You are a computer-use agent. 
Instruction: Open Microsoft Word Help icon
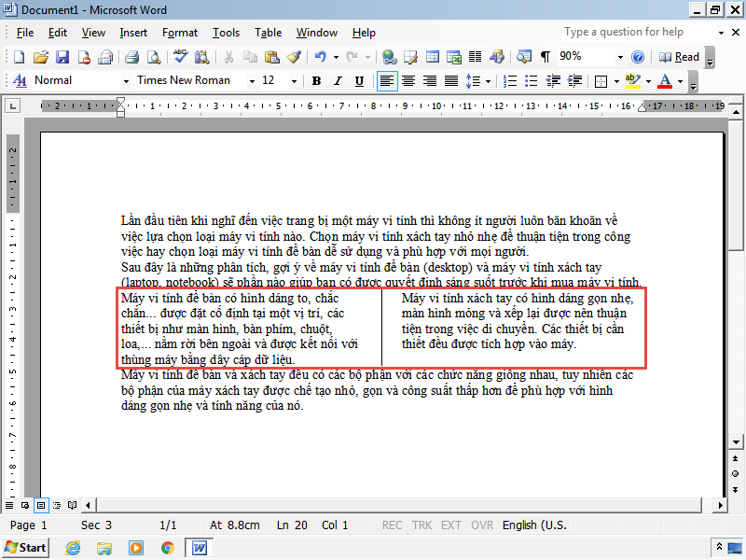[x=638, y=57]
